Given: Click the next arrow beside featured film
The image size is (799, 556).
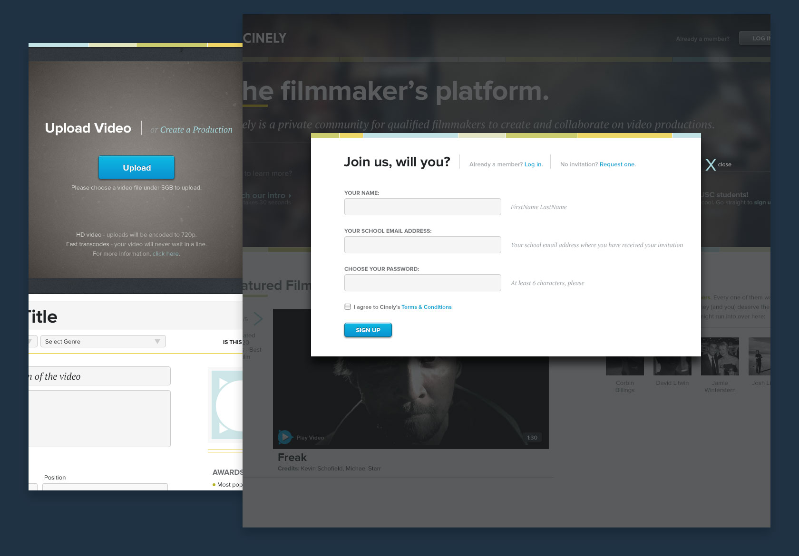Looking at the screenshot, I should click(258, 318).
